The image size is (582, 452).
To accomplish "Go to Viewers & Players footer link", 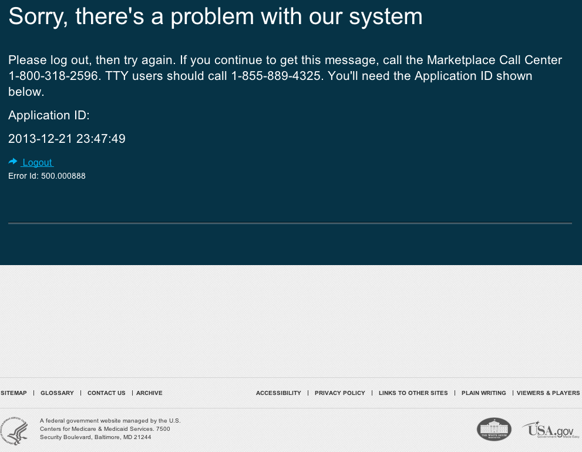I will [548, 393].
